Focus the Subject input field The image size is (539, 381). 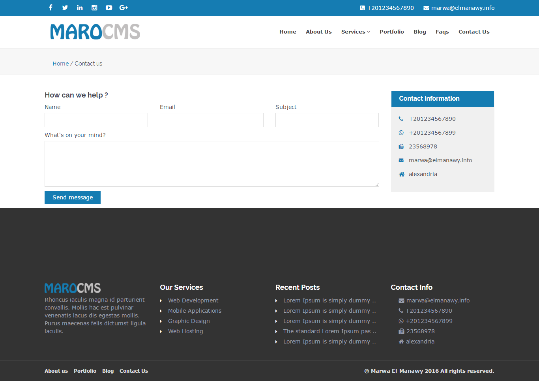coord(327,120)
